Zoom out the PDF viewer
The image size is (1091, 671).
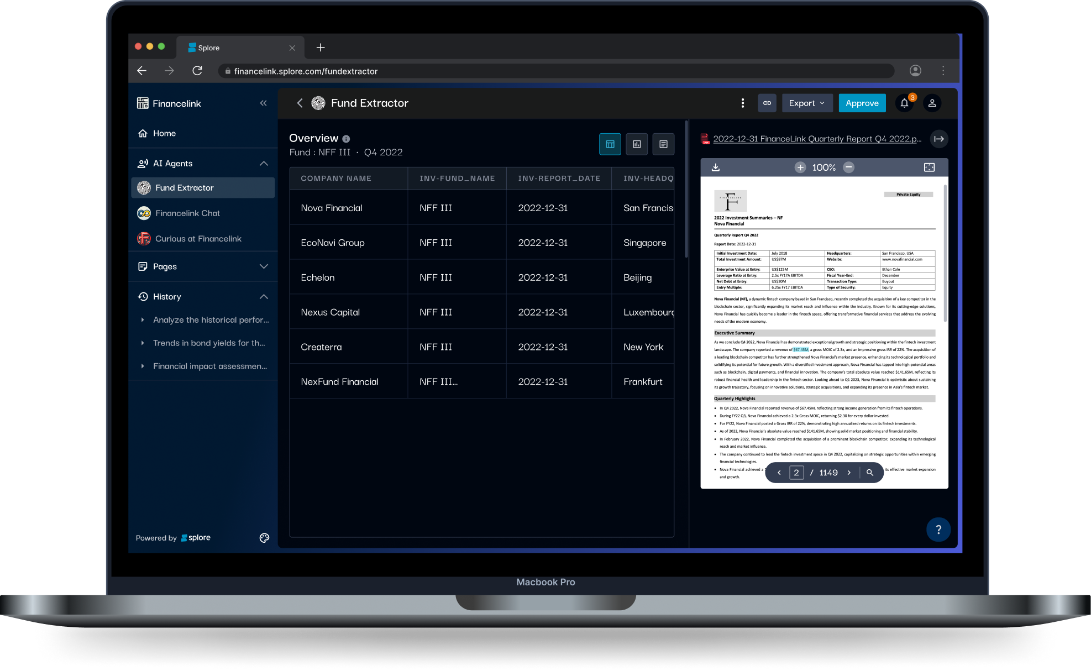click(849, 167)
